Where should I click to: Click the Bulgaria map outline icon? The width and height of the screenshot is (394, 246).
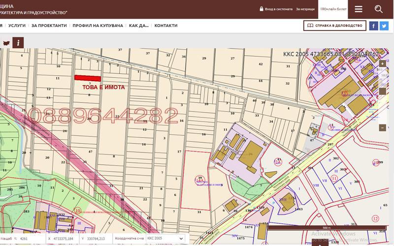(6, 43)
